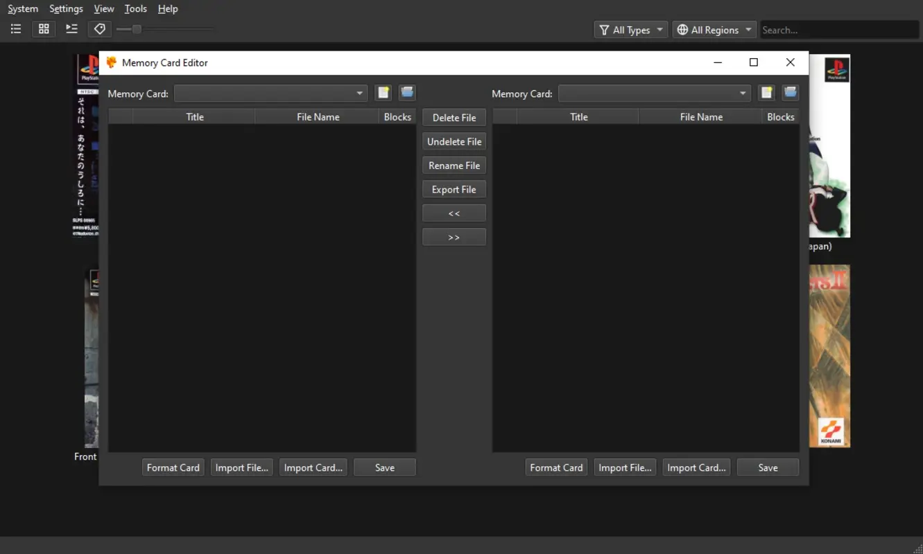Browse for a memory card on the right
This screenshot has width=923, height=554.
pyautogui.click(x=790, y=92)
